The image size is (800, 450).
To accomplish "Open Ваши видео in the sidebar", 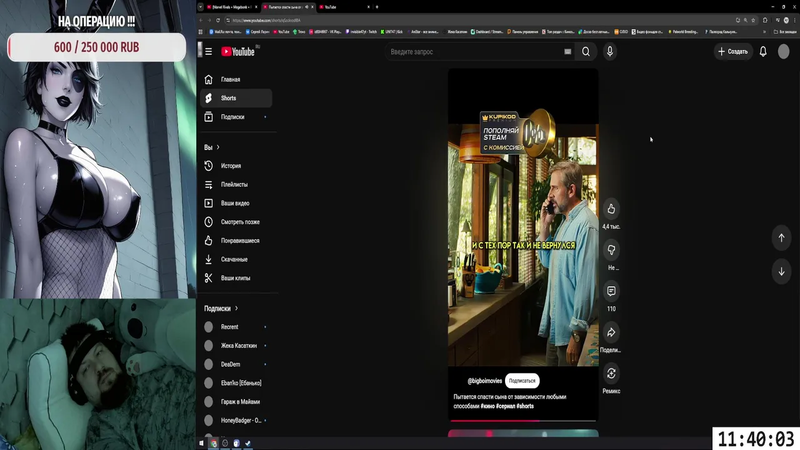I will click(236, 203).
